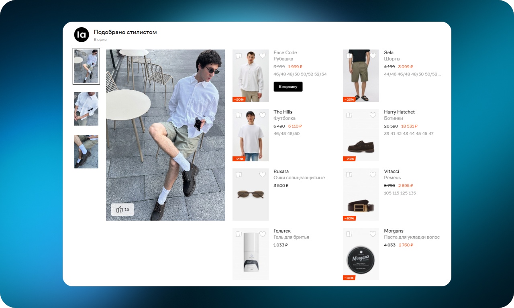514x308 pixels.
Task: Click the 'В офис' subtitle
Action: 100,40
